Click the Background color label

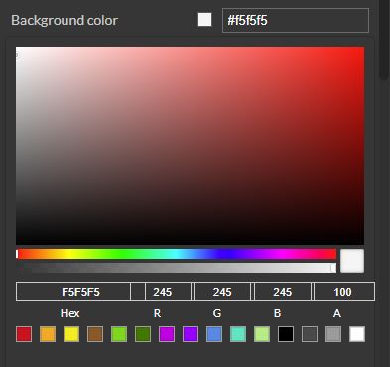tap(65, 20)
